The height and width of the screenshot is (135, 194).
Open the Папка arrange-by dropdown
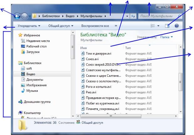(166, 37)
